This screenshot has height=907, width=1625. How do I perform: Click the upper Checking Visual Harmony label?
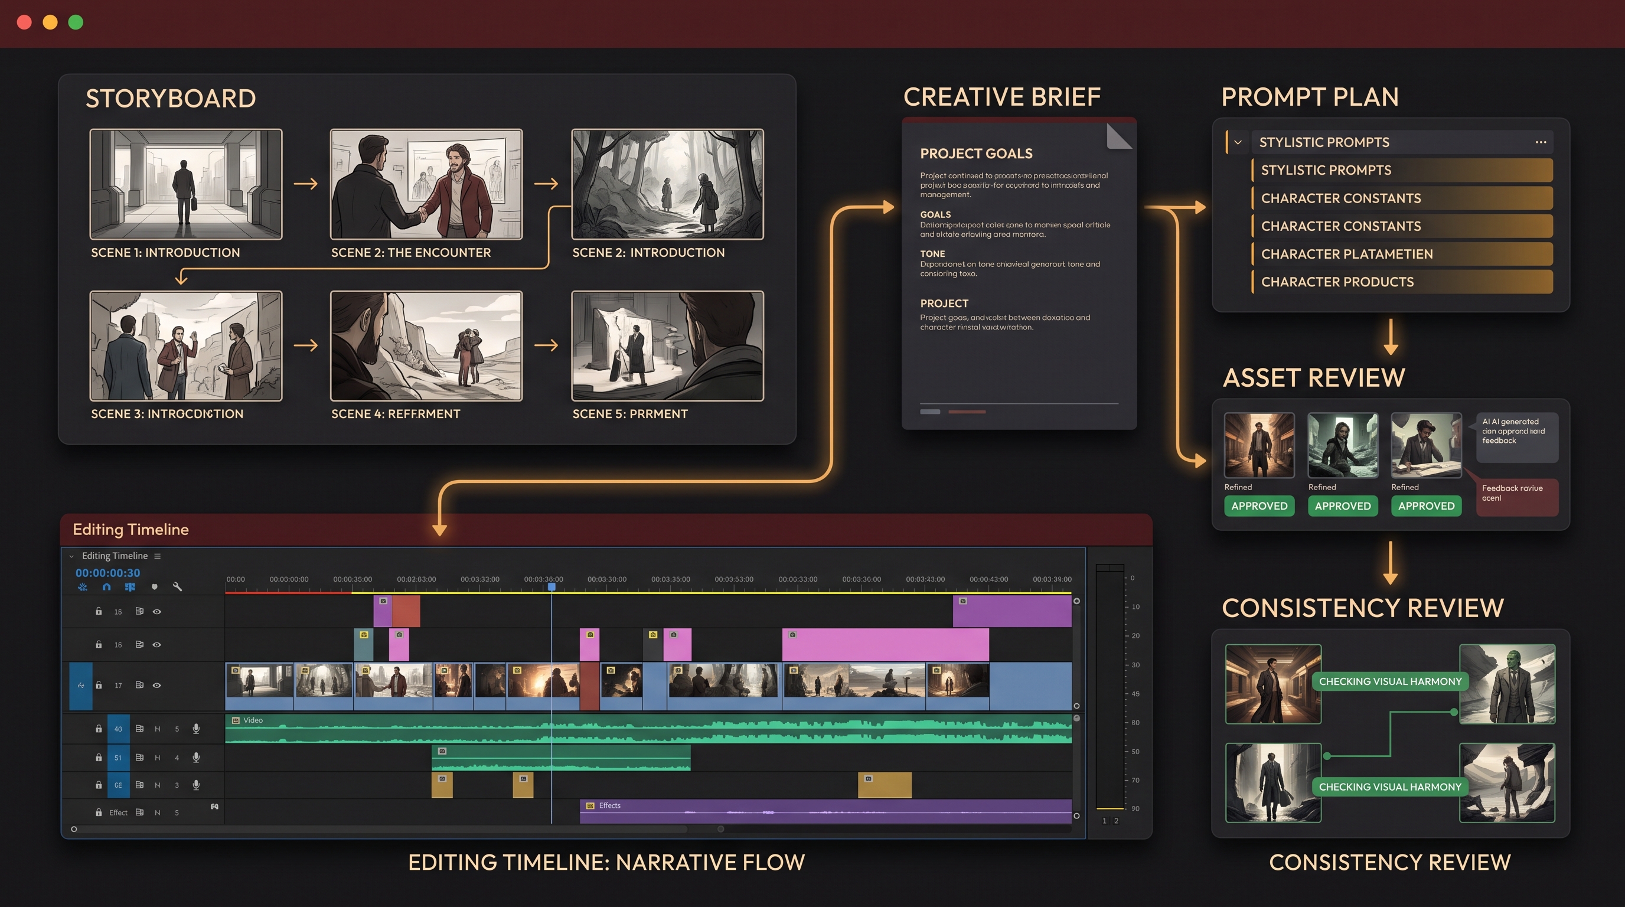pyautogui.click(x=1390, y=681)
